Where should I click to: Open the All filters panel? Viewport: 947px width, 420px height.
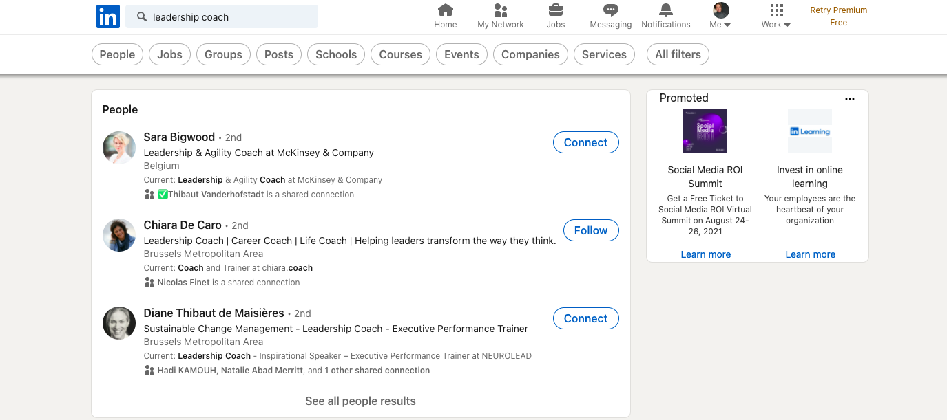678,54
